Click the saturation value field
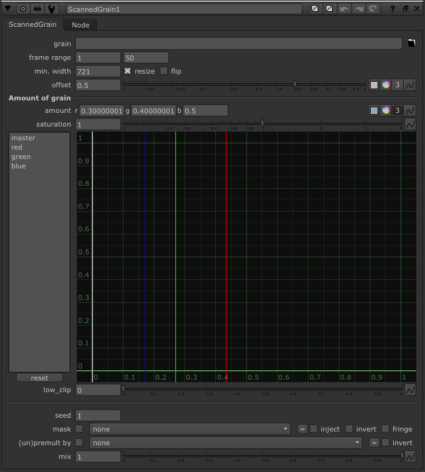The image size is (425, 472). point(98,124)
